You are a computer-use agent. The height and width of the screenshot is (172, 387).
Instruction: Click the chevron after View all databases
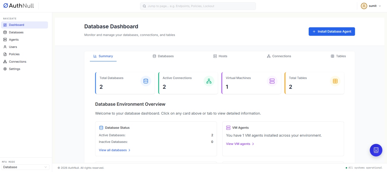[x=129, y=150]
